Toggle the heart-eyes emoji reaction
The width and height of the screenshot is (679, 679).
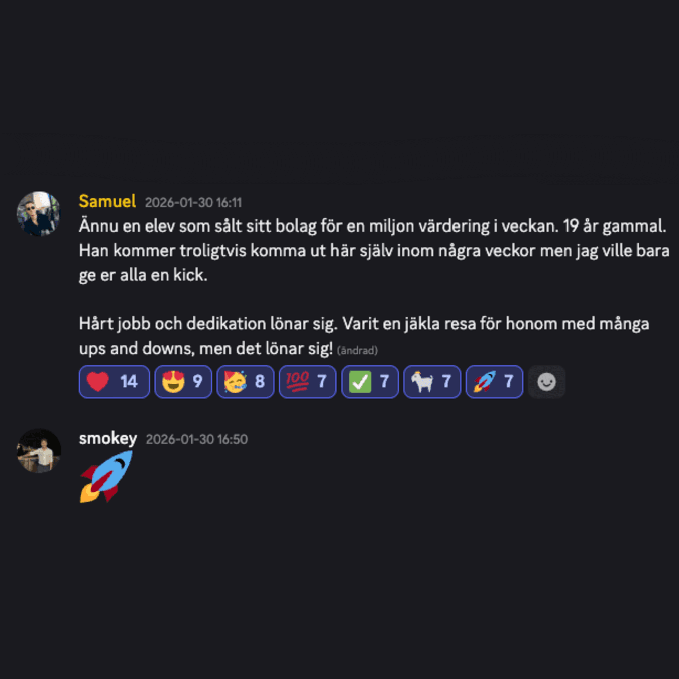[183, 382]
